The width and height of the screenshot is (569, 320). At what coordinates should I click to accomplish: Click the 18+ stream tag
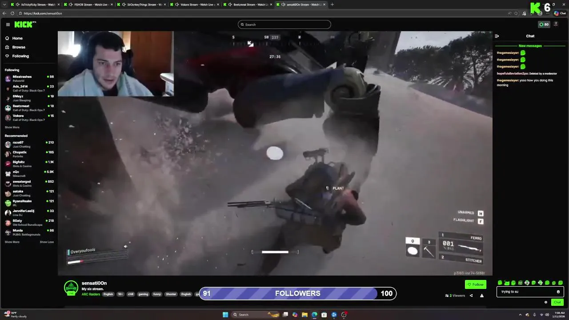point(120,294)
